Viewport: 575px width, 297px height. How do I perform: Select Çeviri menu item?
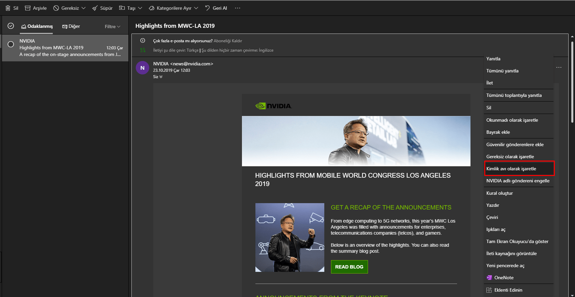point(519,217)
